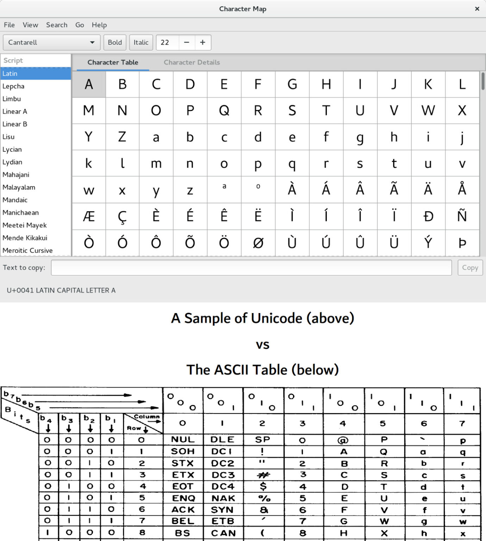Open the File menu
This screenshot has width=486, height=541.
tap(9, 25)
